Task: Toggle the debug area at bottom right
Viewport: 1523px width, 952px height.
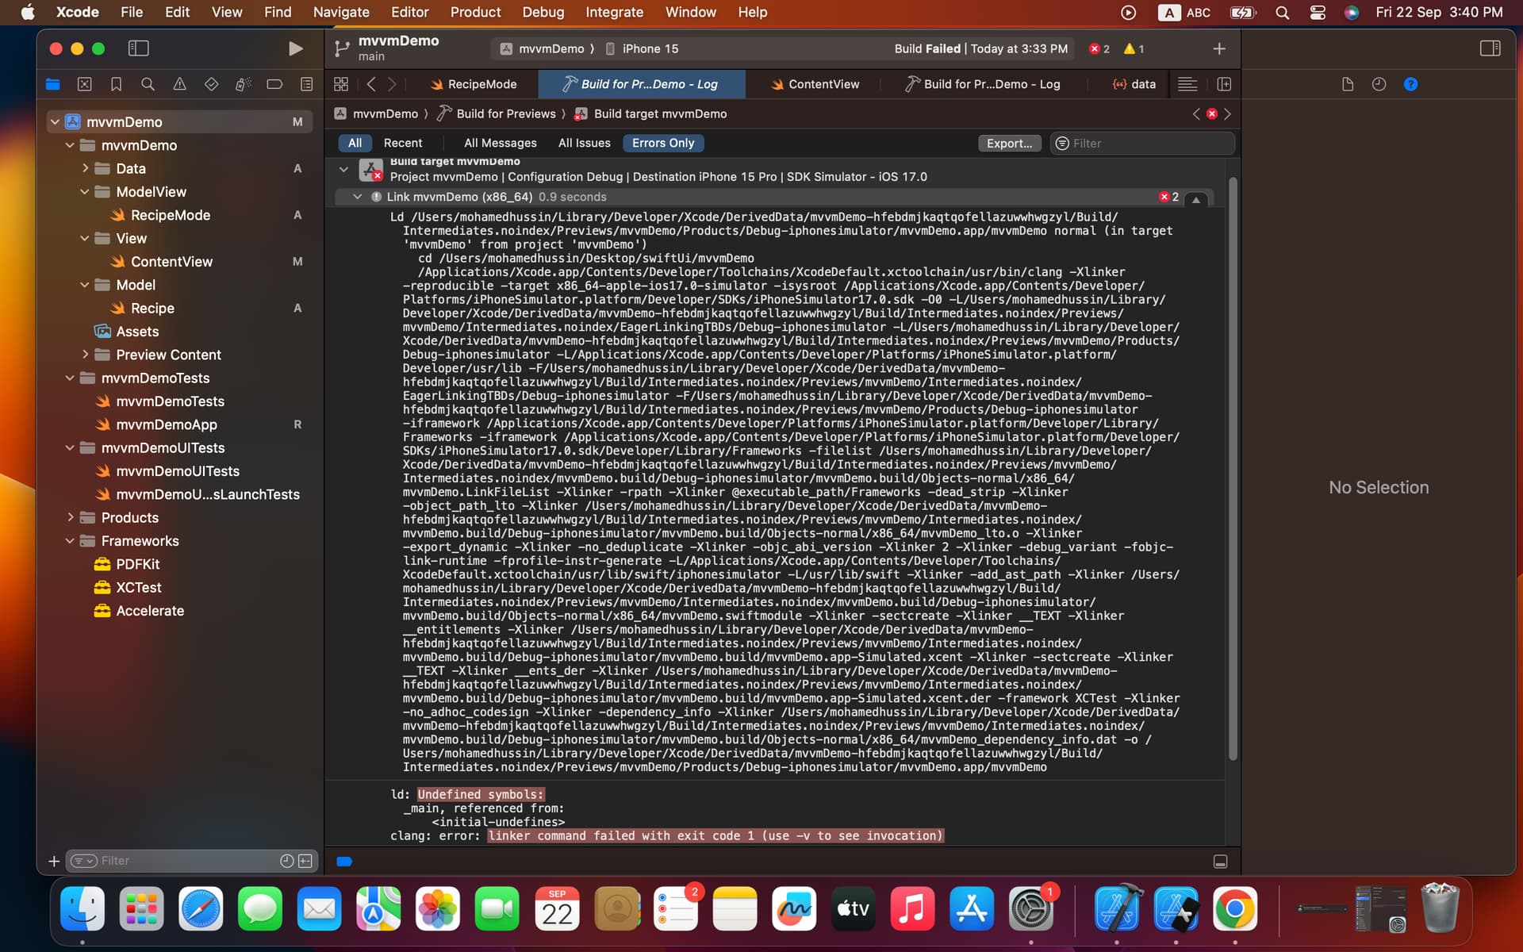Action: [x=1221, y=862]
